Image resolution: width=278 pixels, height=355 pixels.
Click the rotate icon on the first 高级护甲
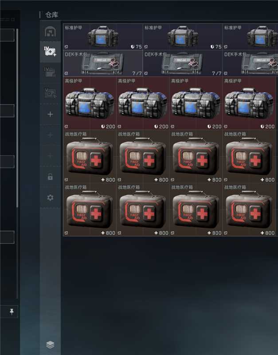66,126
